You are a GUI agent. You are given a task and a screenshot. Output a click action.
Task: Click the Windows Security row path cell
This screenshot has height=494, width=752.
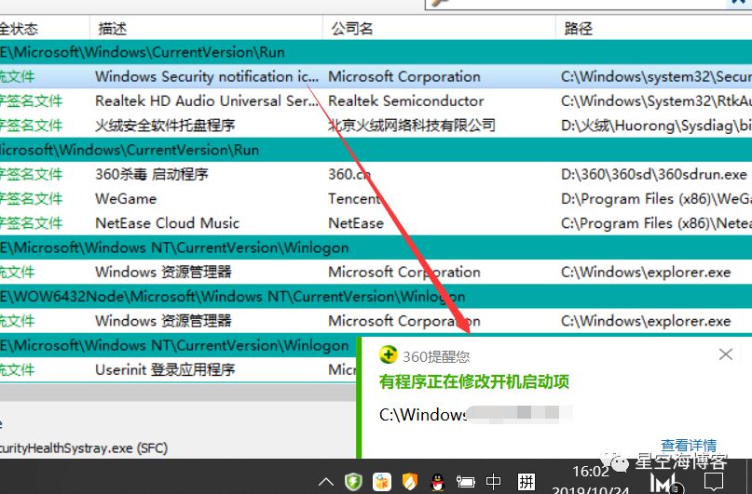click(x=657, y=76)
